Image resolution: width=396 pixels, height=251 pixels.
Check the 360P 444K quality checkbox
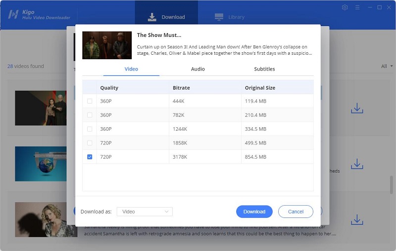tap(90, 101)
